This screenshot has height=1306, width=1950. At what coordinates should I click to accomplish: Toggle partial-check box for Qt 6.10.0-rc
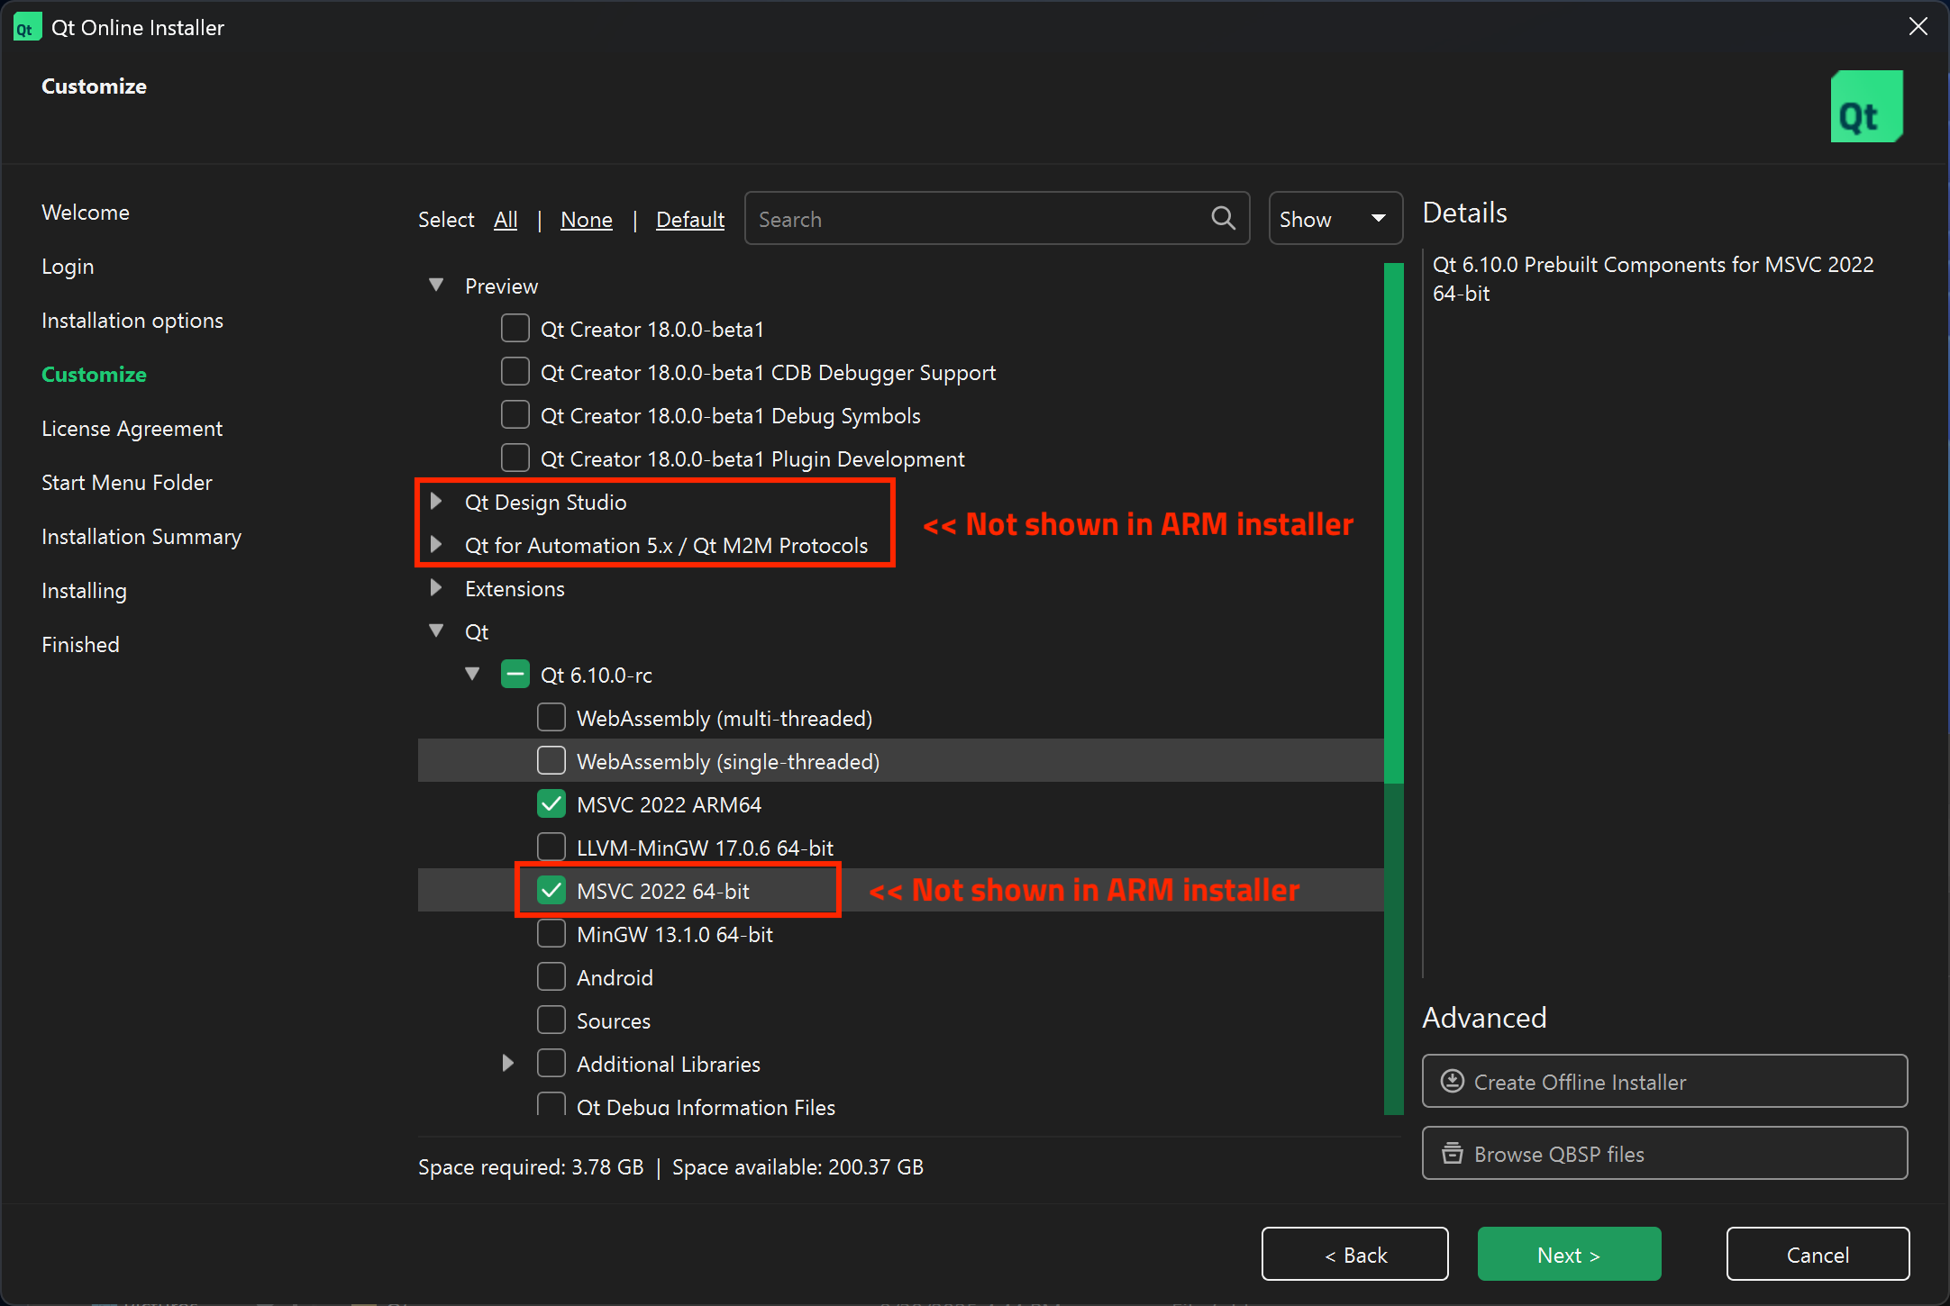click(x=515, y=674)
